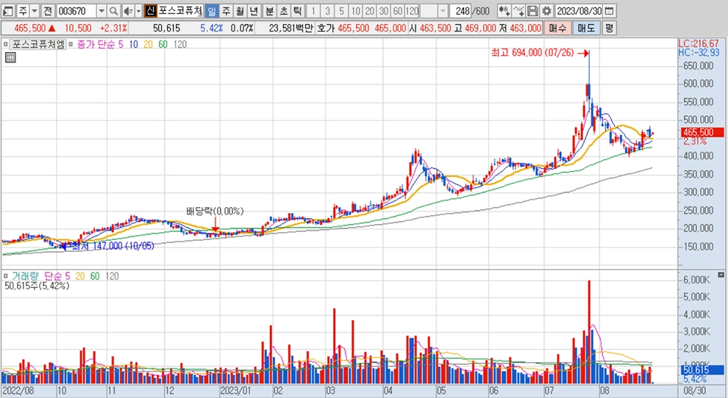Open the calendar date picker icon
The width and height of the screenshot is (728, 398).
609,11
